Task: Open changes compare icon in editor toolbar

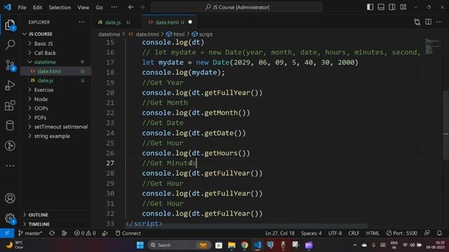Action: click(417, 22)
